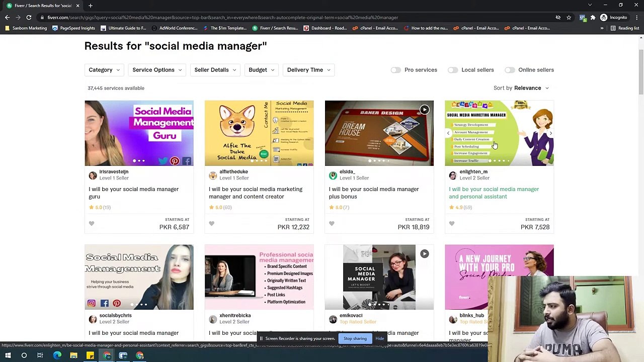Show previous image on enlighten_m gig
This screenshot has height=362, width=644.
click(448, 133)
